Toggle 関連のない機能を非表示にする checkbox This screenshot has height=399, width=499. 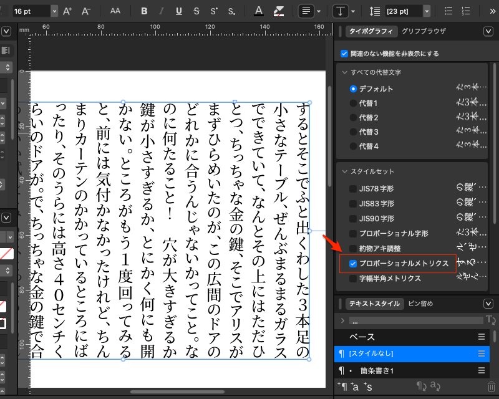(x=344, y=54)
